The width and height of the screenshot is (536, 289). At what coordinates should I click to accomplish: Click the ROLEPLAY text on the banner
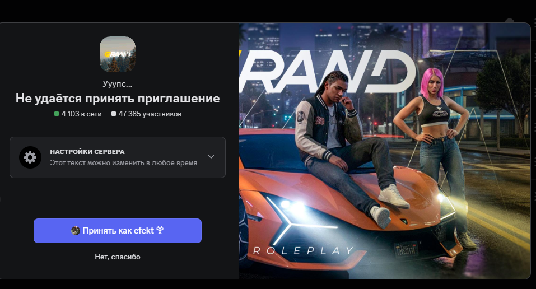point(304,251)
